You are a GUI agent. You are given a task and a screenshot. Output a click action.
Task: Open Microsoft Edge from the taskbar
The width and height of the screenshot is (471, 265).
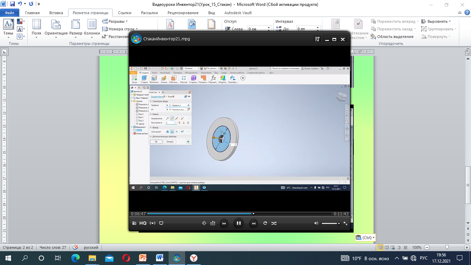pyautogui.click(x=75, y=258)
